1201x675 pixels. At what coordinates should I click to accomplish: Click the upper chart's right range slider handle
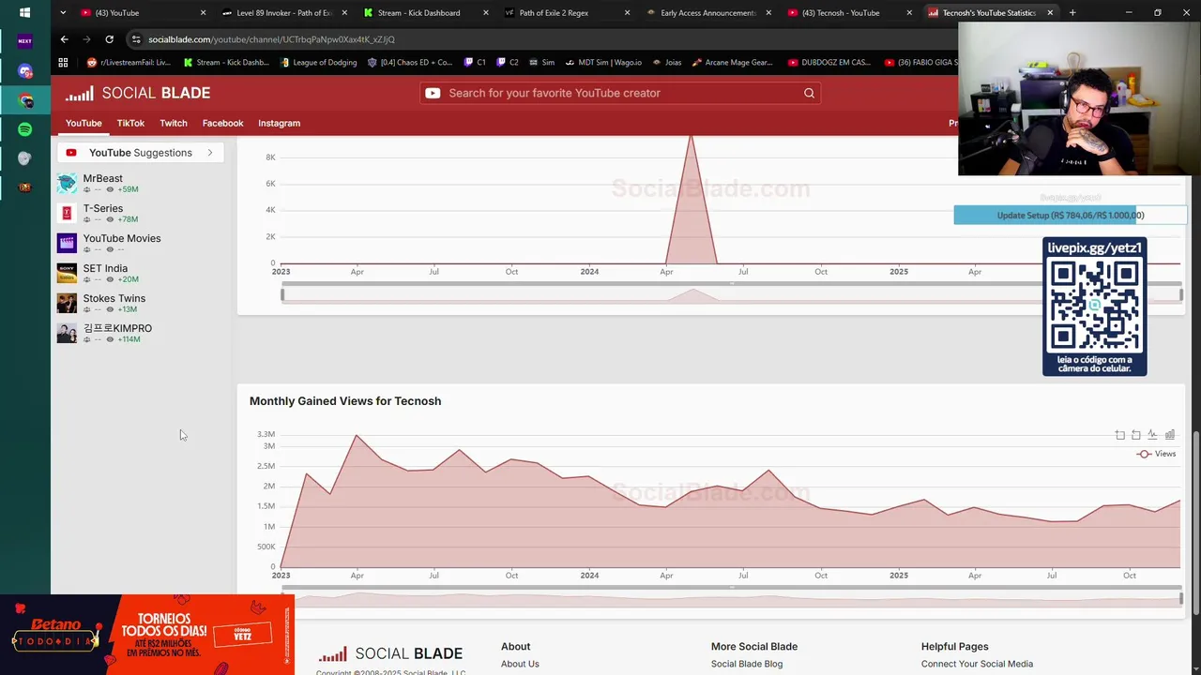1181,294
